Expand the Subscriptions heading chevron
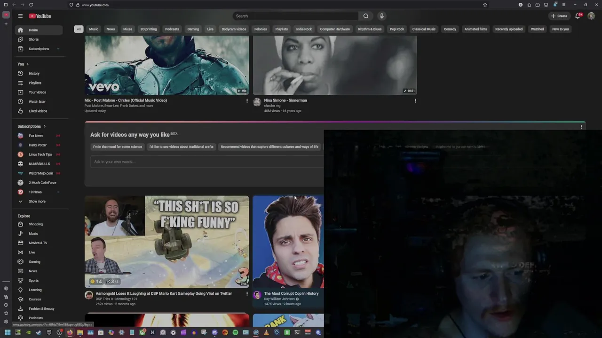This screenshot has width=602, height=338. (45, 126)
